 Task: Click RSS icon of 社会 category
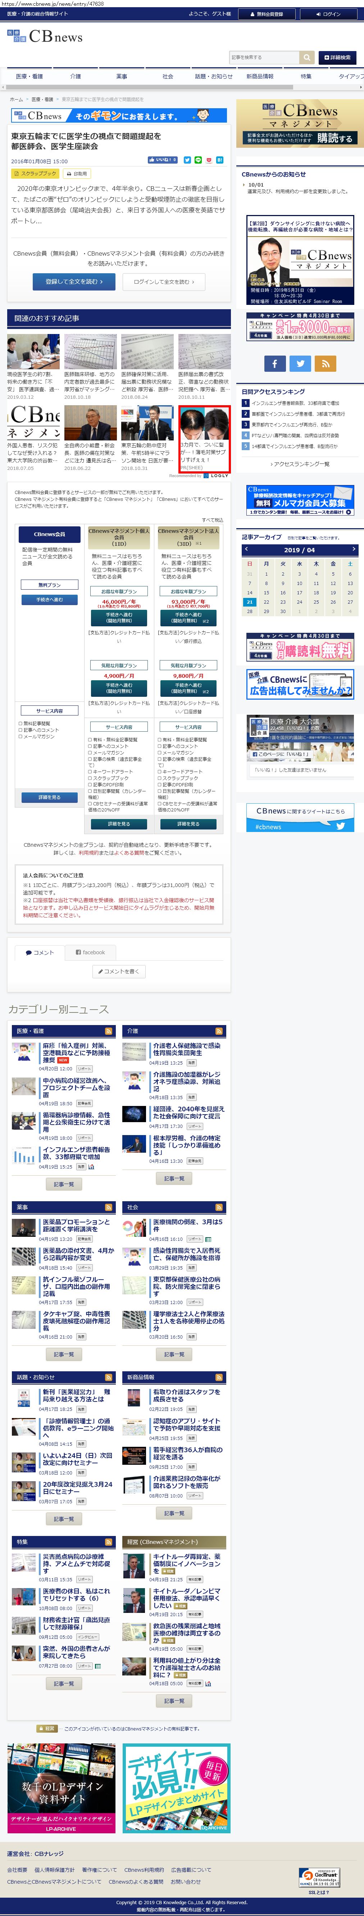coord(219,1207)
